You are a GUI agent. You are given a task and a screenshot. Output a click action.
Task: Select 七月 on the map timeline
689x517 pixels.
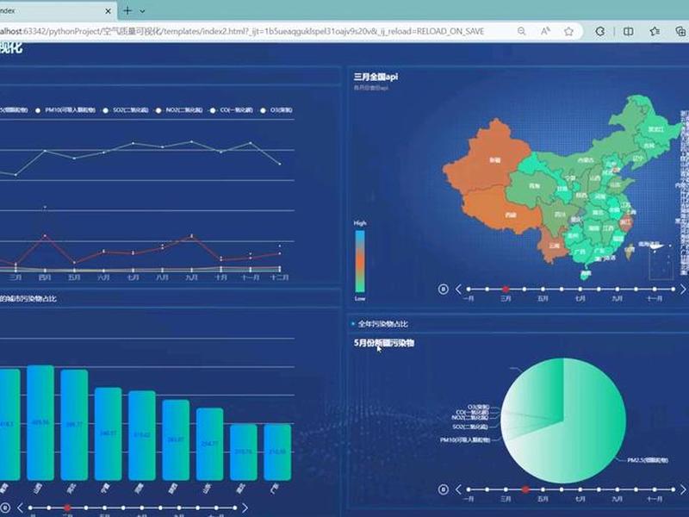pos(580,290)
